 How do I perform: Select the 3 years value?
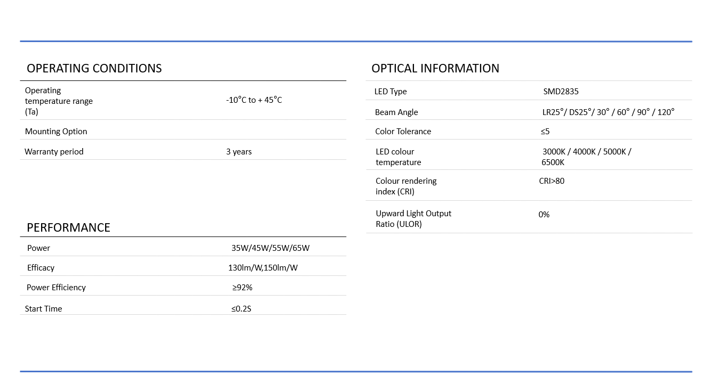click(238, 152)
